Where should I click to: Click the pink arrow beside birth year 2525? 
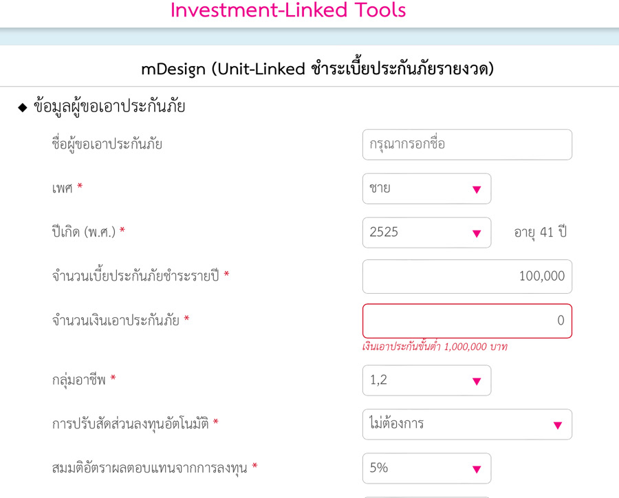point(477,234)
